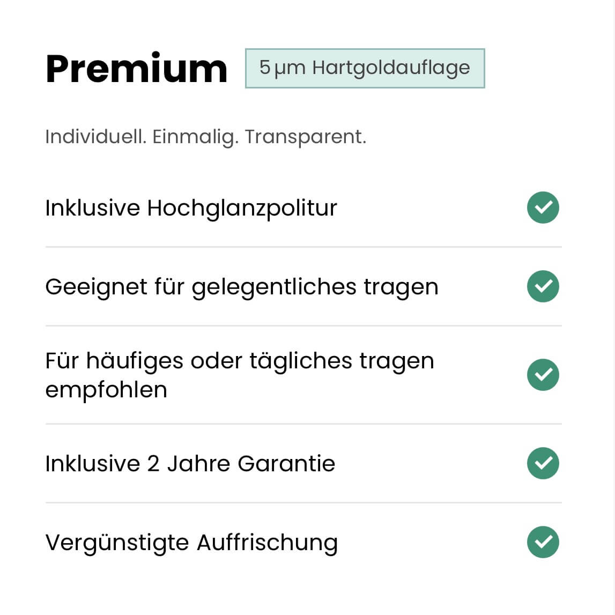Click the word Hochglanzpolitur in the first row

tap(242, 208)
